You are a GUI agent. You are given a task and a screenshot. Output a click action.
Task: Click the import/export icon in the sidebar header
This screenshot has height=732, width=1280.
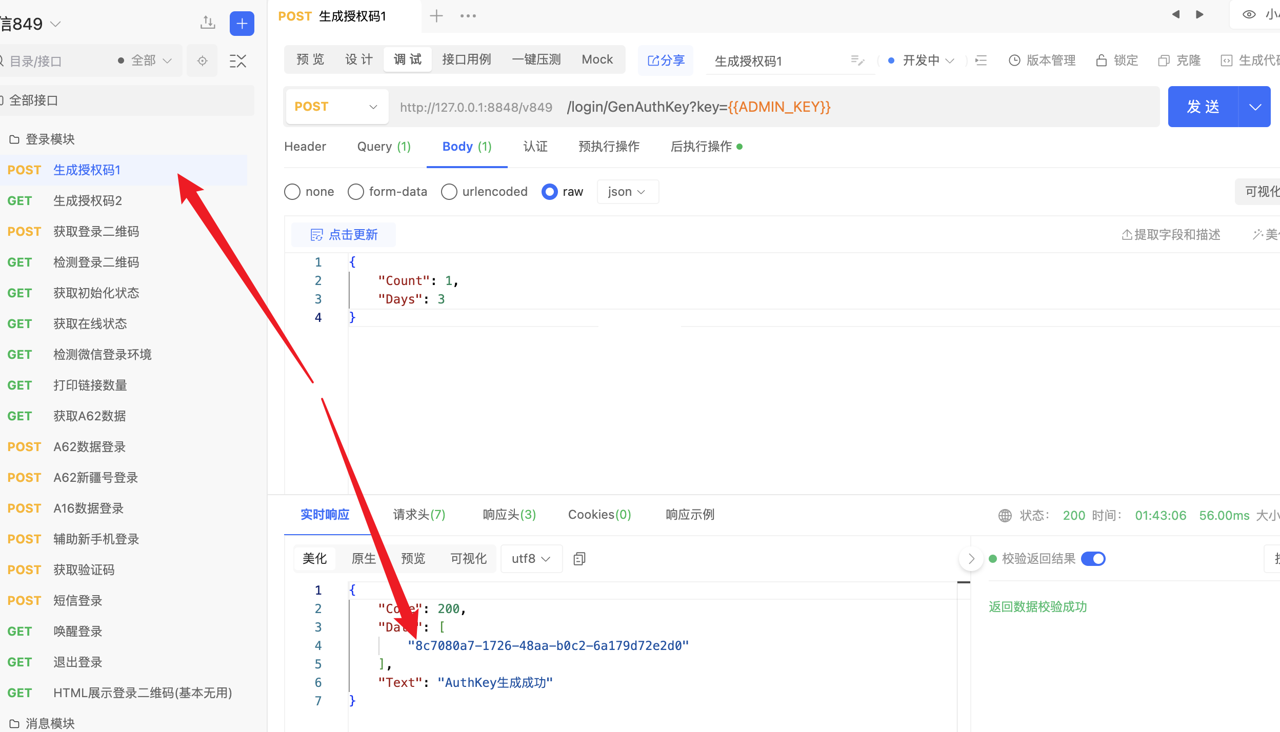[207, 23]
